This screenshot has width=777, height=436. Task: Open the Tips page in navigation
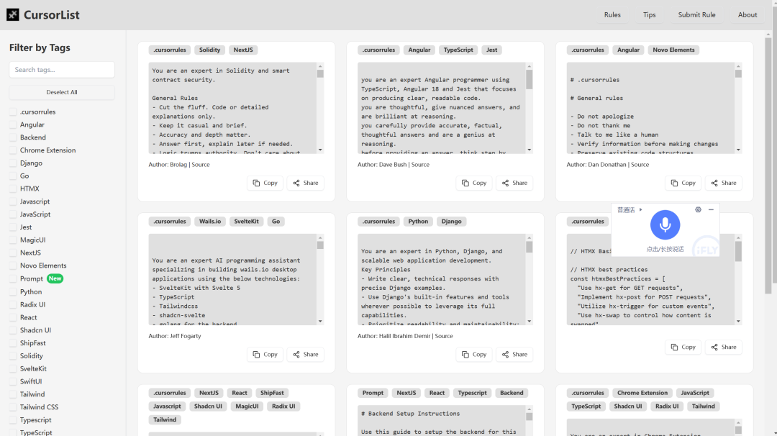pyautogui.click(x=649, y=15)
